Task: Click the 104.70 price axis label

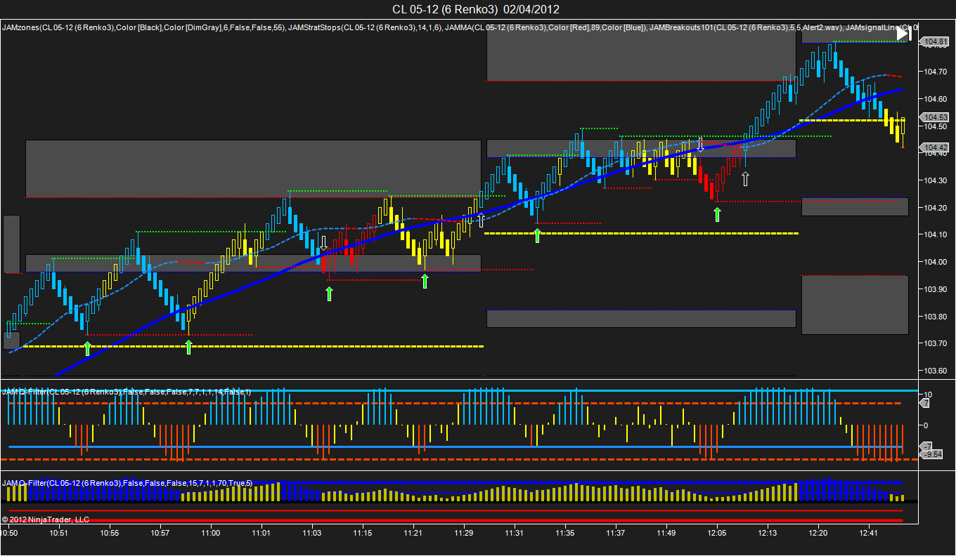Action: (934, 72)
